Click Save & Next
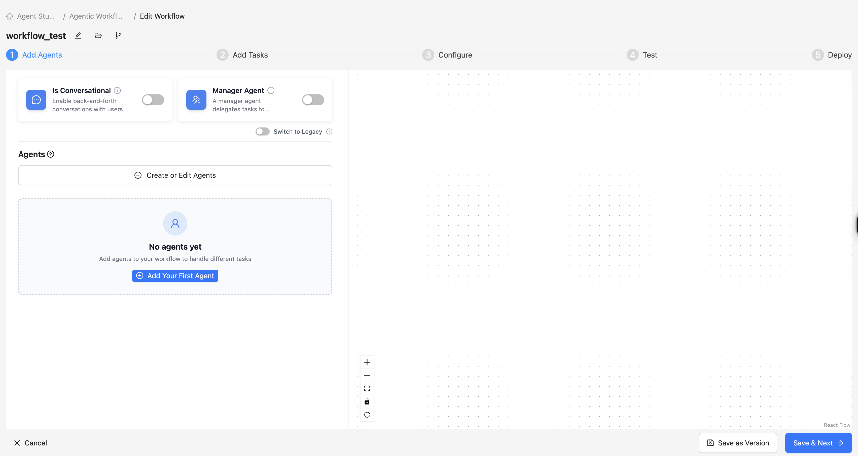 click(818, 443)
